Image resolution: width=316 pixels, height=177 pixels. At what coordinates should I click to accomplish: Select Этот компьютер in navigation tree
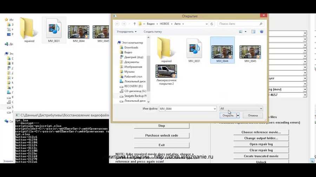pyautogui.click(x=132, y=43)
